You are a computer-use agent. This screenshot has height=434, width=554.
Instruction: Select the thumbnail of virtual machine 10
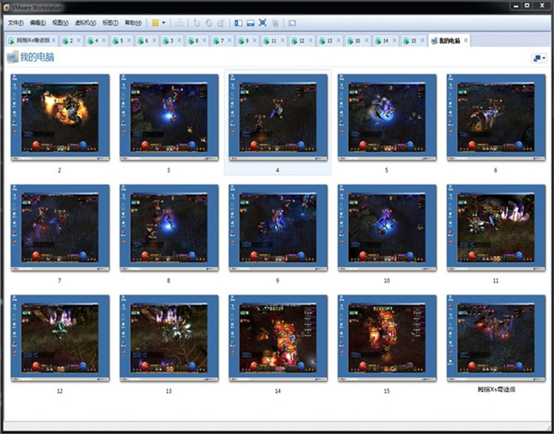pyautogui.click(x=387, y=228)
